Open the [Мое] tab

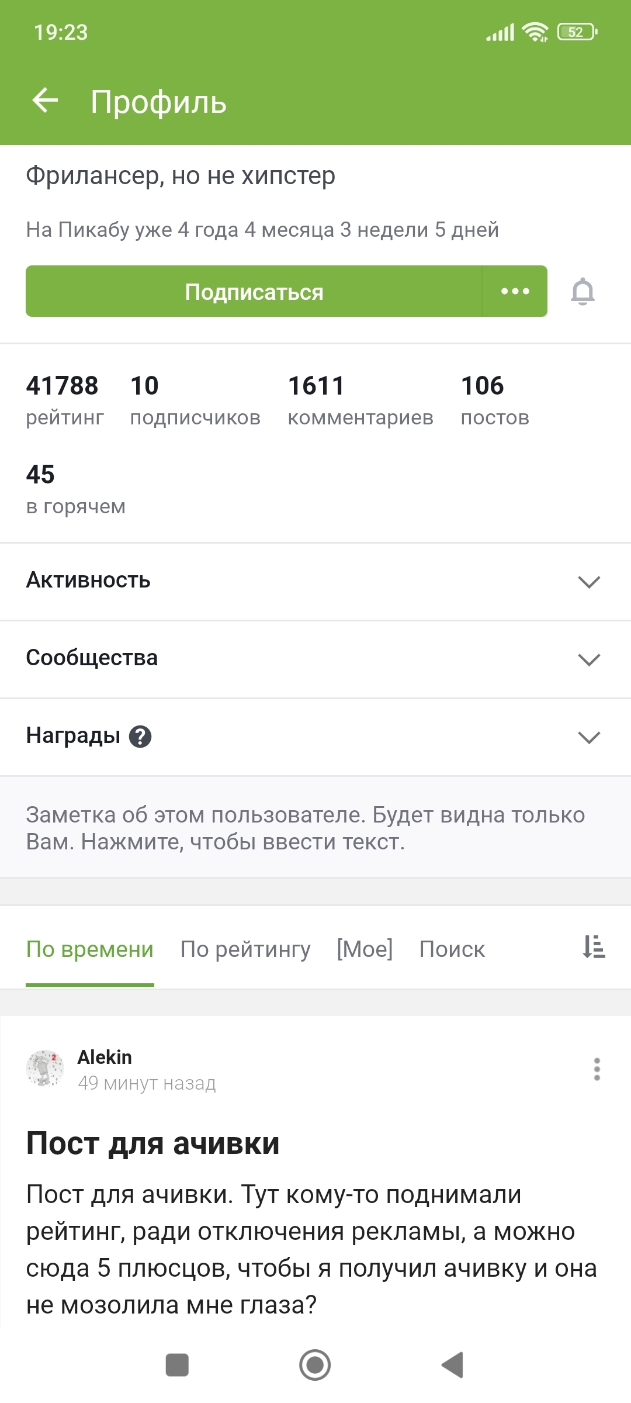pos(365,949)
